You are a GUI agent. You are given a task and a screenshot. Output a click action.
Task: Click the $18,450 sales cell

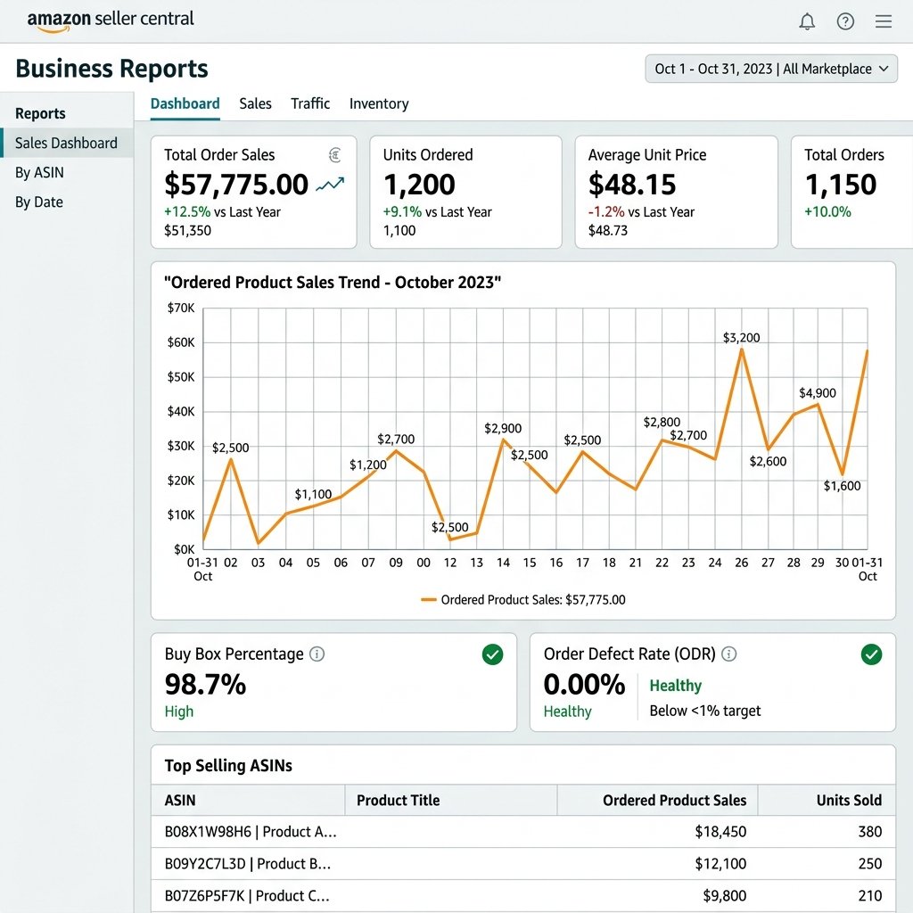click(x=720, y=832)
